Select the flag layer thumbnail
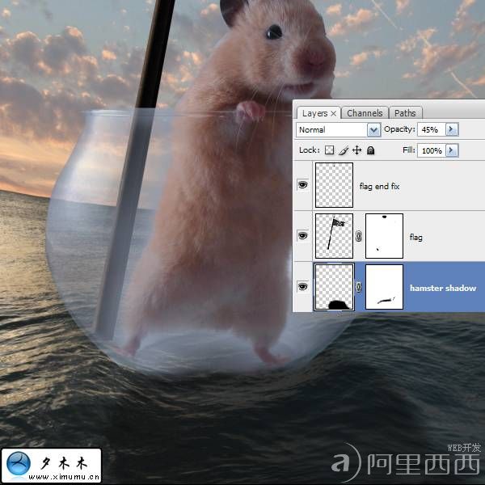The image size is (485, 485). pyautogui.click(x=334, y=236)
